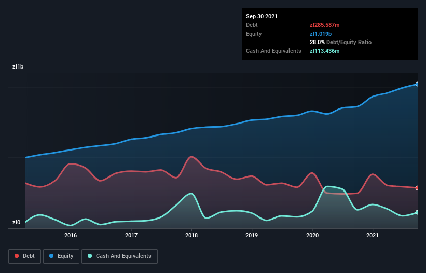
Task: Click the Debt line end marker
Action: tap(417, 188)
